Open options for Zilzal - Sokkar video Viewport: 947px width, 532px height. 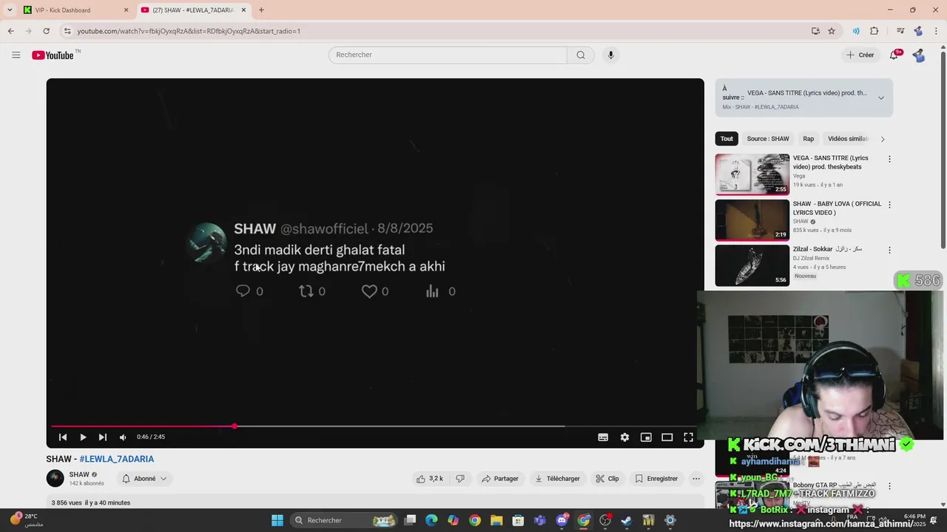[889, 250]
